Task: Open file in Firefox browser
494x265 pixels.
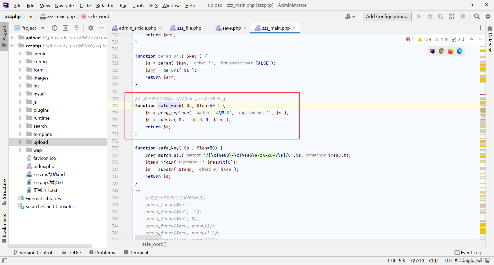Action: pos(451,51)
